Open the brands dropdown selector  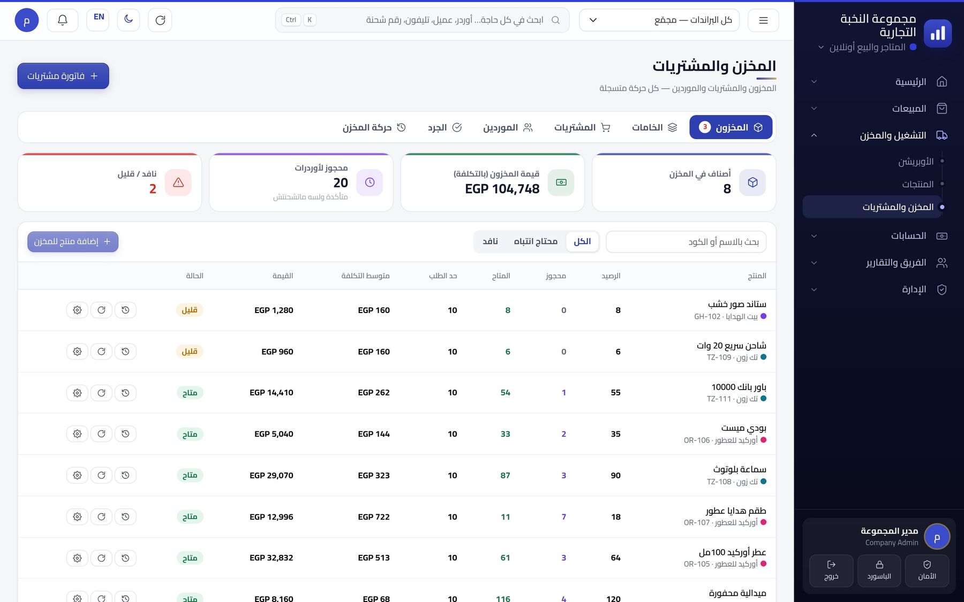tap(659, 20)
